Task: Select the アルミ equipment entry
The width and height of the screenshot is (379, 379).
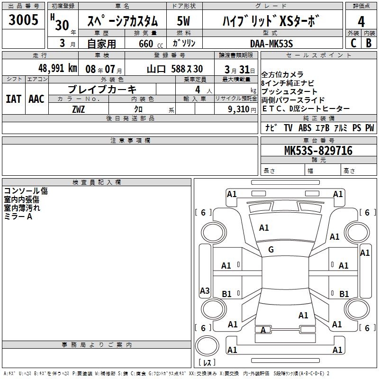Action: click(x=341, y=127)
